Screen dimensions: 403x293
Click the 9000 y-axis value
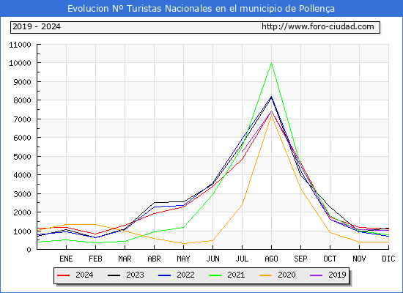point(23,82)
